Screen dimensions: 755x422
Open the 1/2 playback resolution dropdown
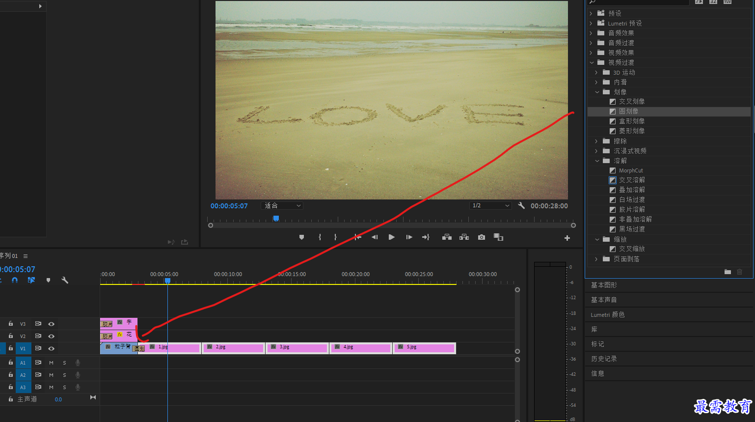pyautogui.click(x=490, y=206)
